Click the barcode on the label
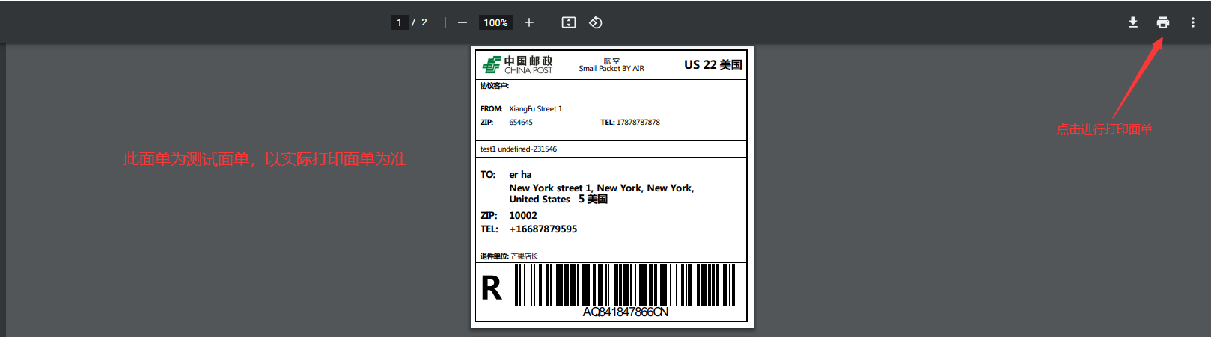 point(625,285)
